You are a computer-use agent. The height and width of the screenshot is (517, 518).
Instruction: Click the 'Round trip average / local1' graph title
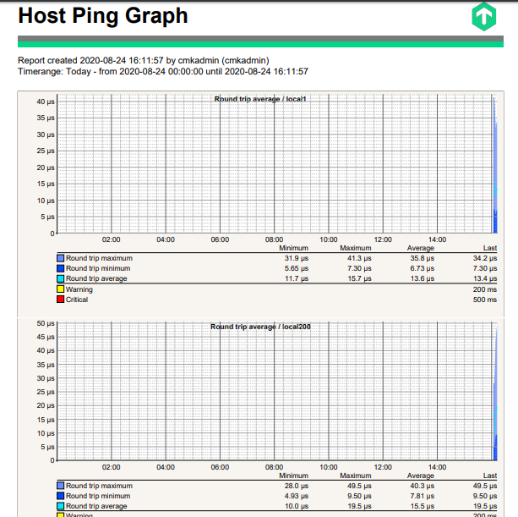click(x=260, y=99)
